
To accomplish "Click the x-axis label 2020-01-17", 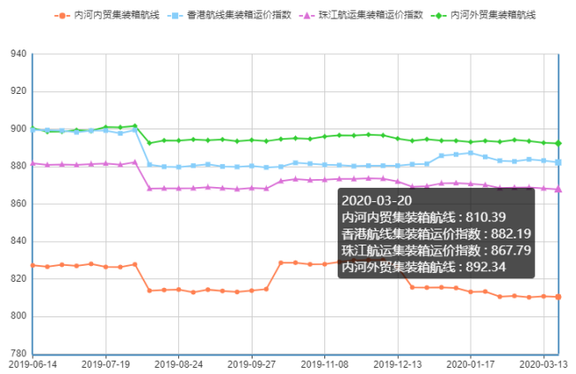I will (x=471, y=364).
